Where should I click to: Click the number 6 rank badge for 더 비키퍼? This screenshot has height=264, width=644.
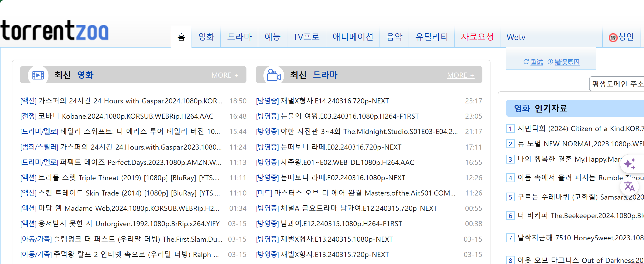pos(510,216)
